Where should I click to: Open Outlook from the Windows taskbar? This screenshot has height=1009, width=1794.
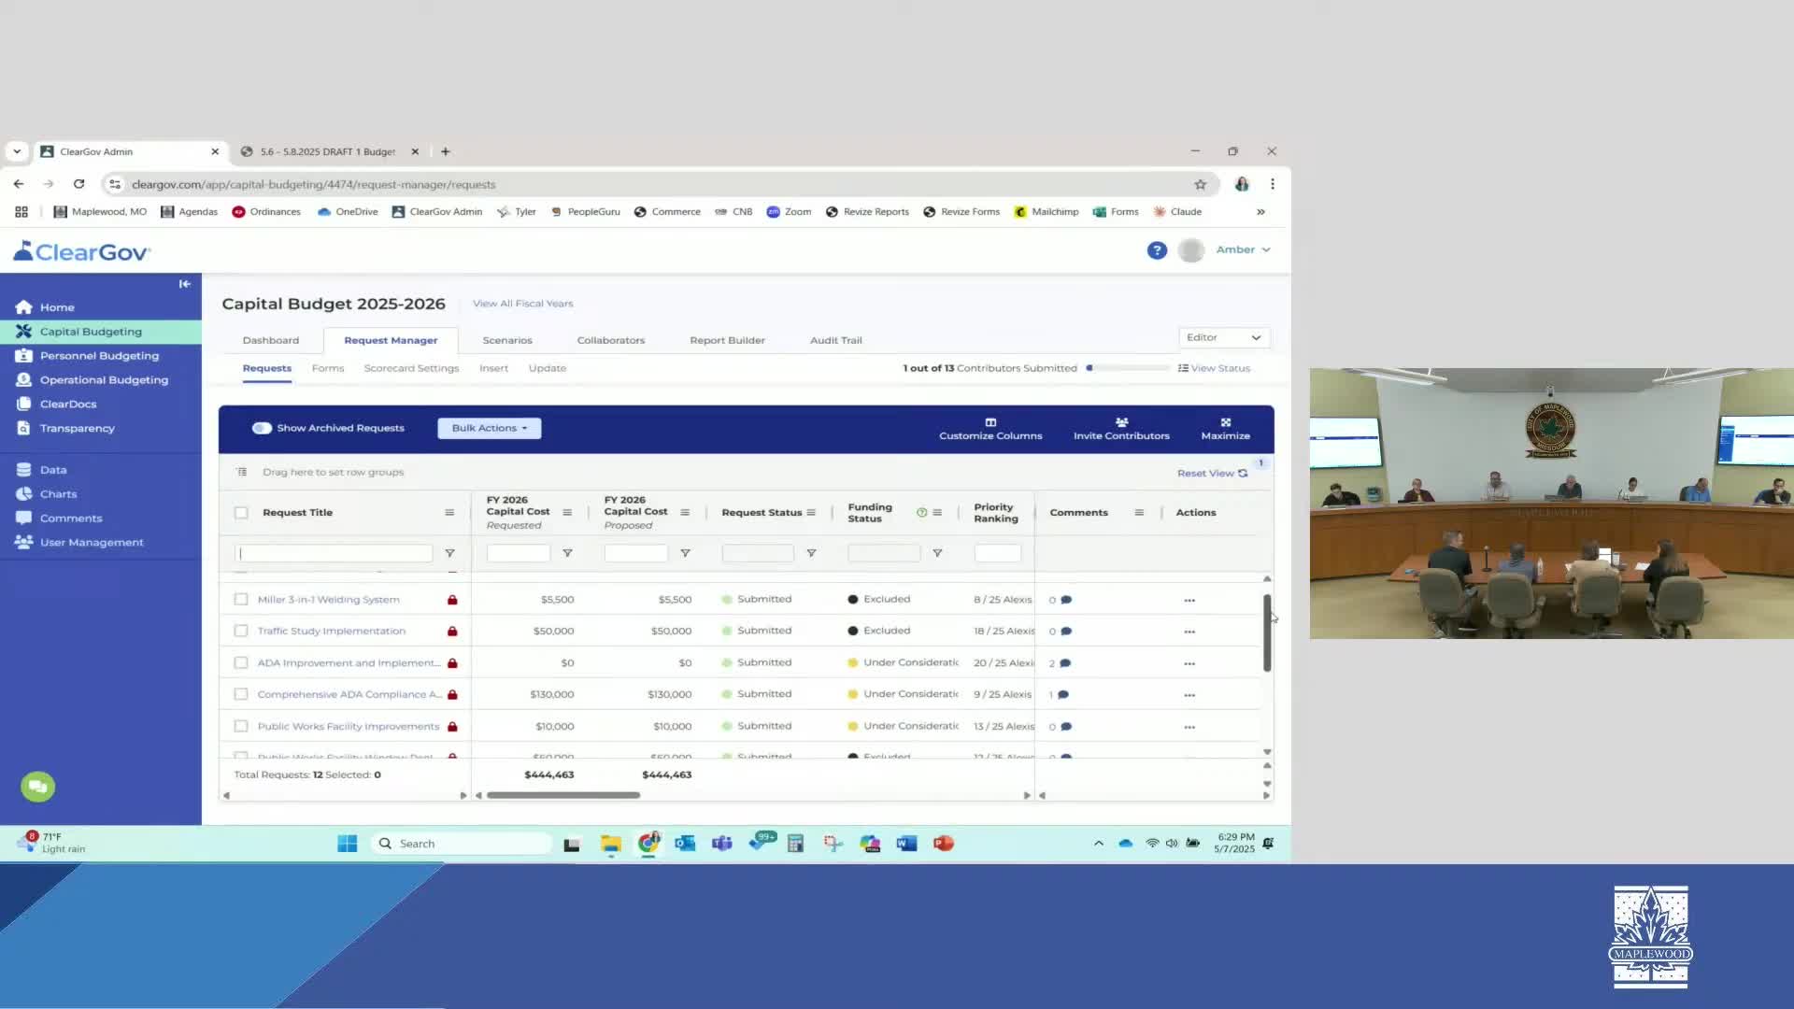point(685,844)
